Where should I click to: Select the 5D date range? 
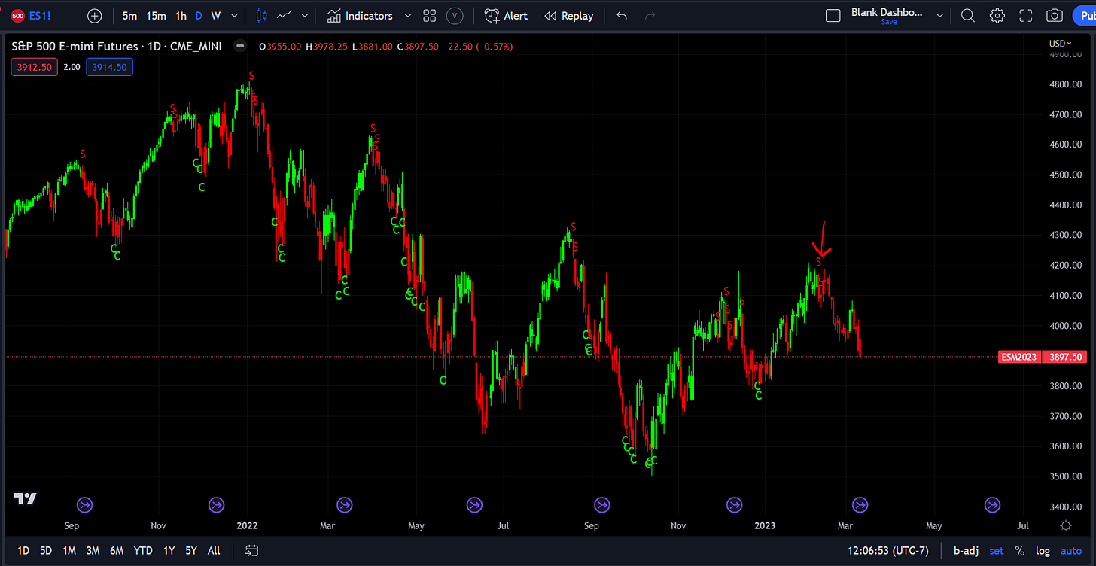pos(46,551)
